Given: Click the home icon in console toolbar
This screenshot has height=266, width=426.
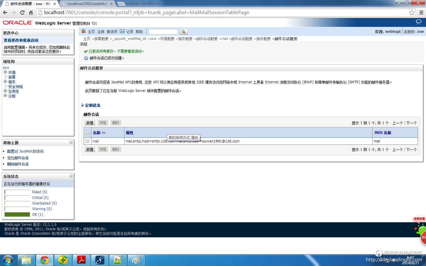Looking at the screenshot, I should (83, 31).
